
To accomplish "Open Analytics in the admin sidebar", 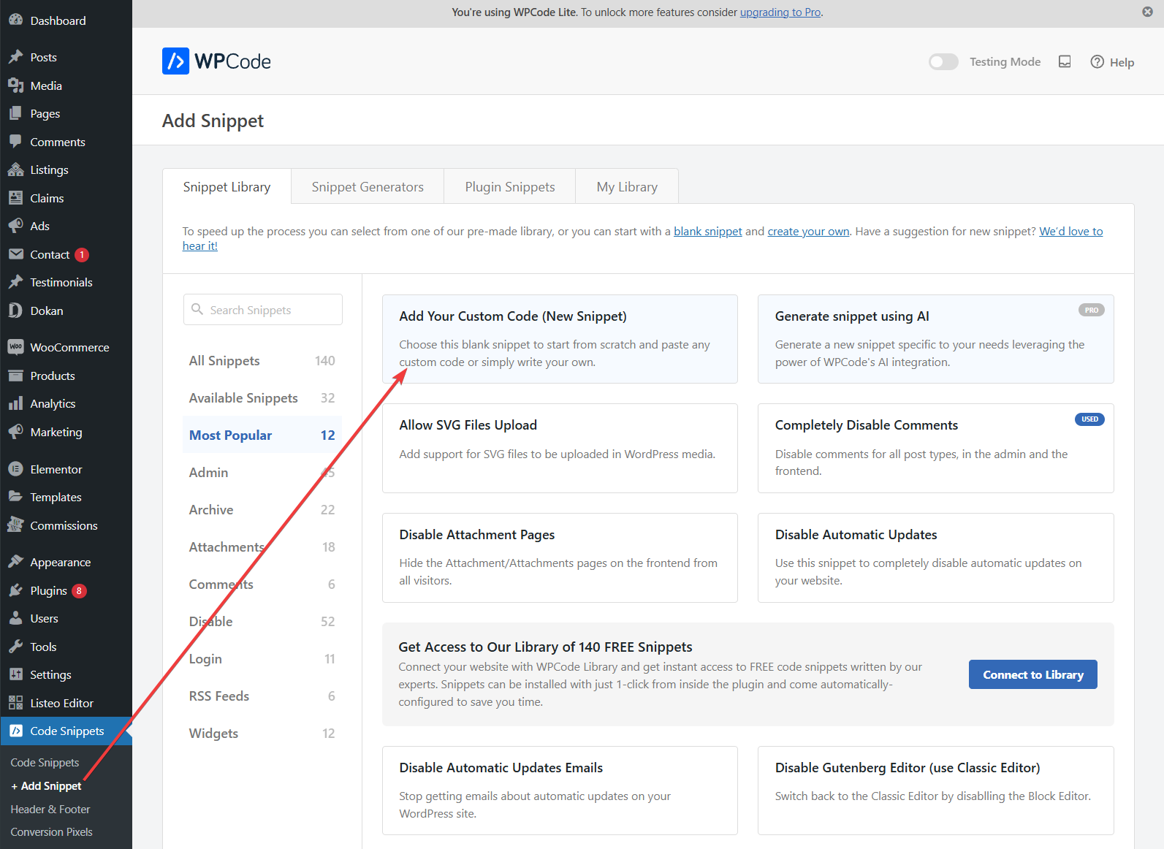I will click(53, 403).
